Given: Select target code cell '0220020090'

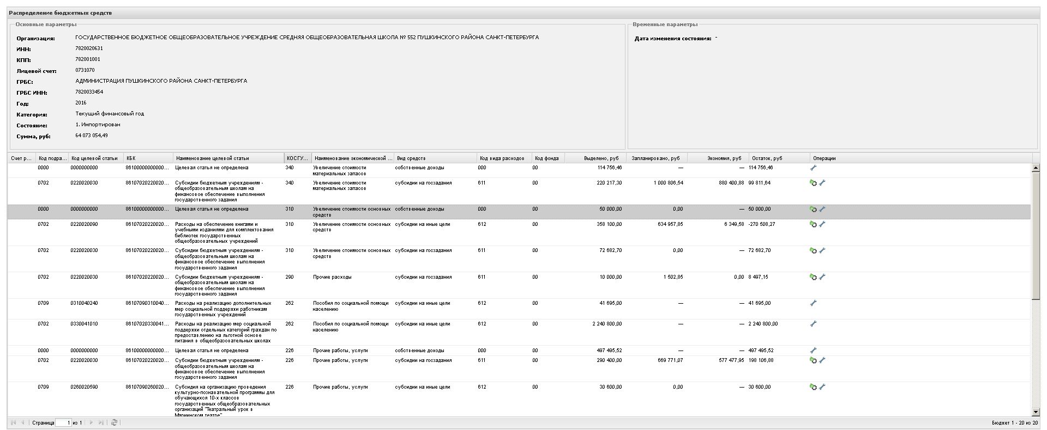Looking at the screenshot, I should pos(84,224).
